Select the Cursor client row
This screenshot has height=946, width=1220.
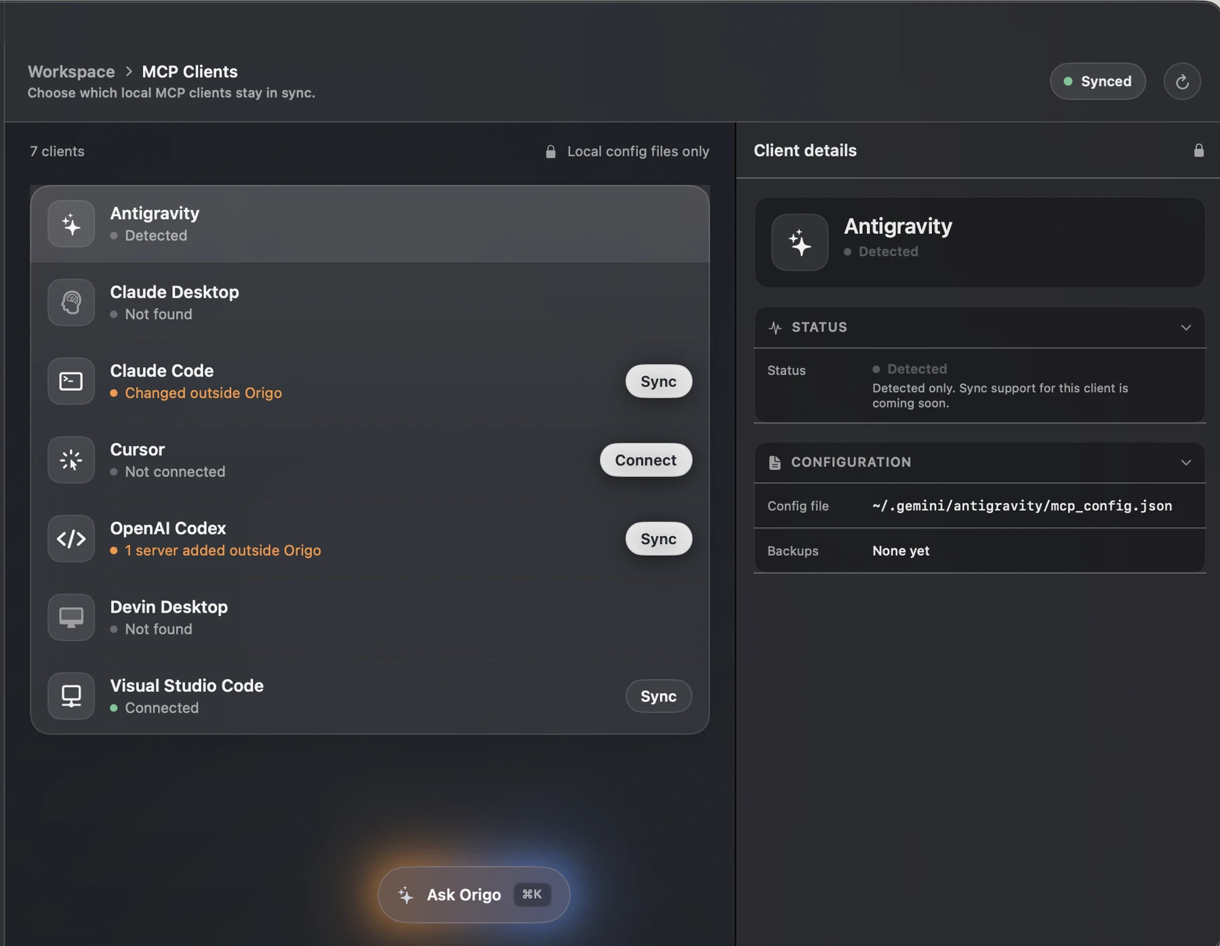pos(370,459)
